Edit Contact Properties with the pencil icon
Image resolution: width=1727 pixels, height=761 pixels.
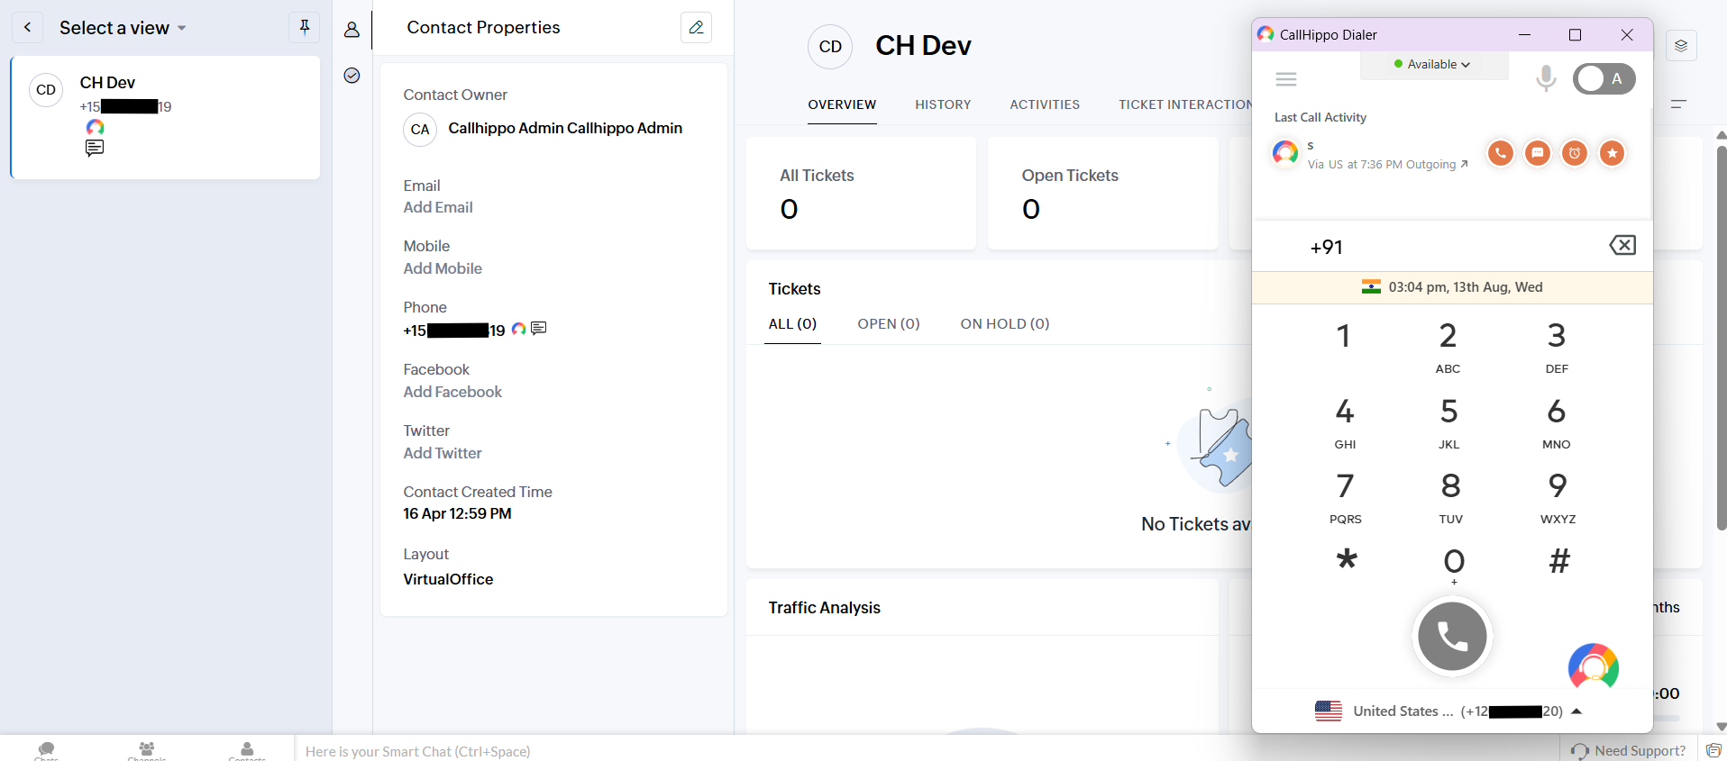696,28
